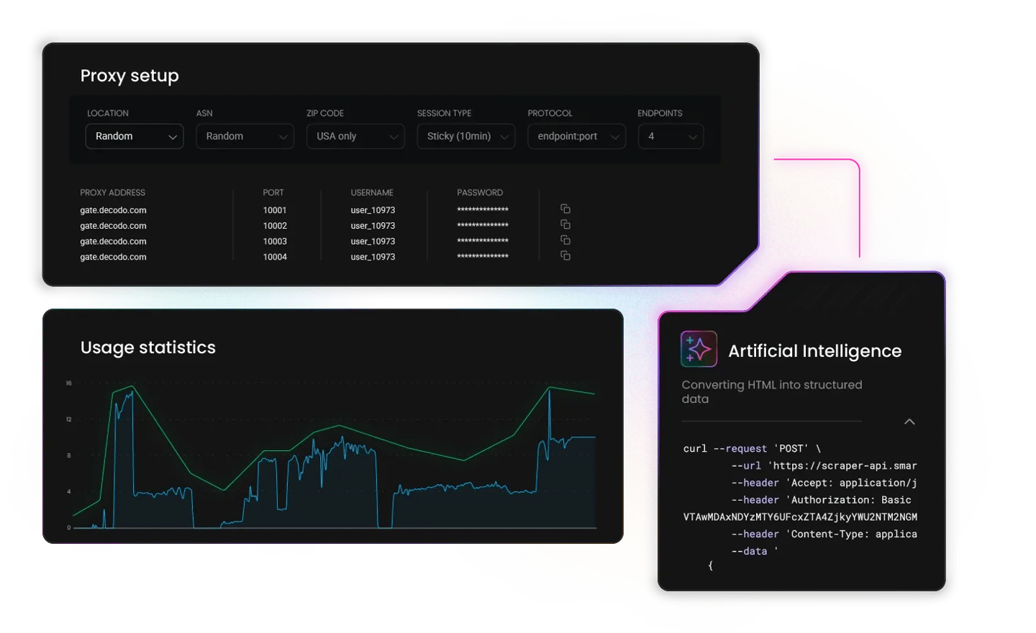Click username user_10973 in the last row
Image resolution: width=1036 pixels, height=633 pixels.
click(373, 257)
